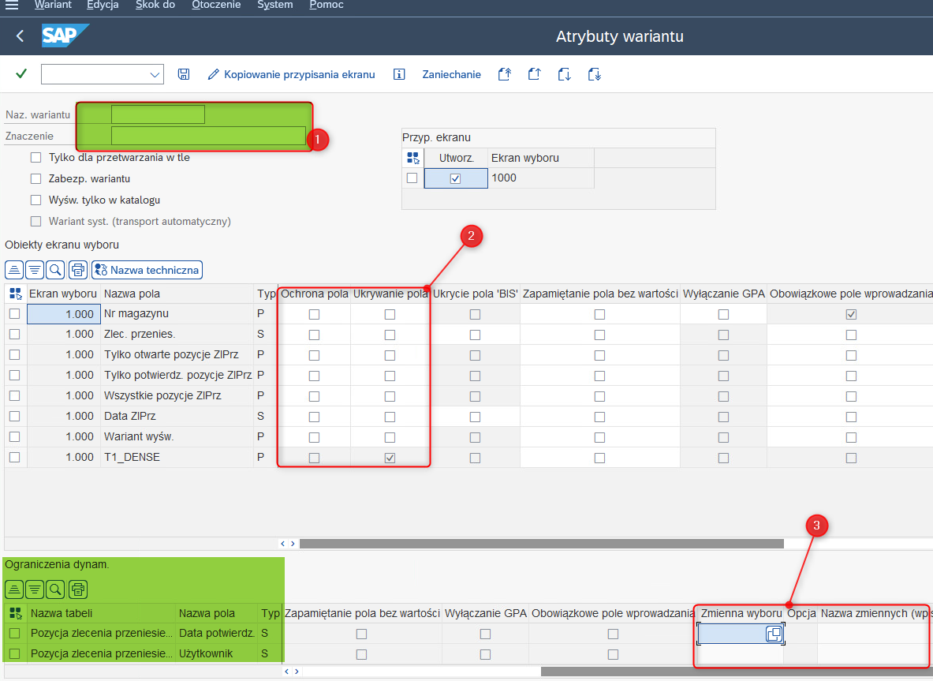
Task: Click 'Kopiowanie przypisania ekranu' button
Action: click(291, 74)
